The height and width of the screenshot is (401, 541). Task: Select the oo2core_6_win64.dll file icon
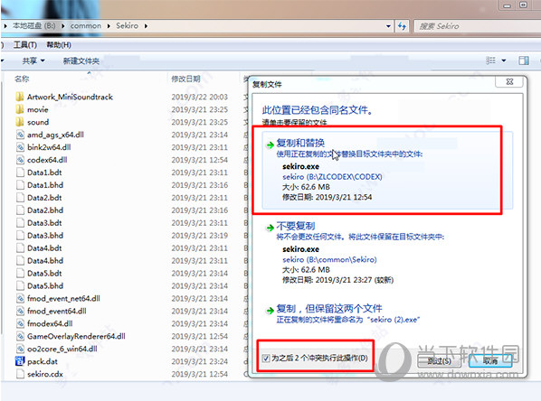click(21, 349)
